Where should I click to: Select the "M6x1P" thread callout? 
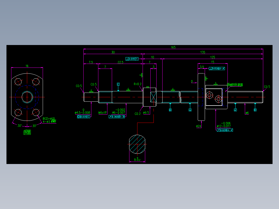[x=102, y=113]
